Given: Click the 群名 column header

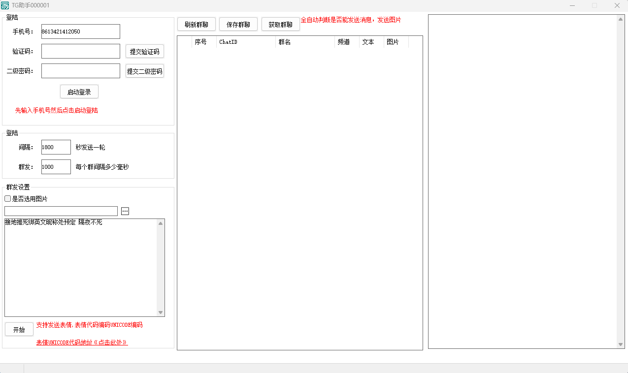Looking at the screenshot, I should coord(305,42).
